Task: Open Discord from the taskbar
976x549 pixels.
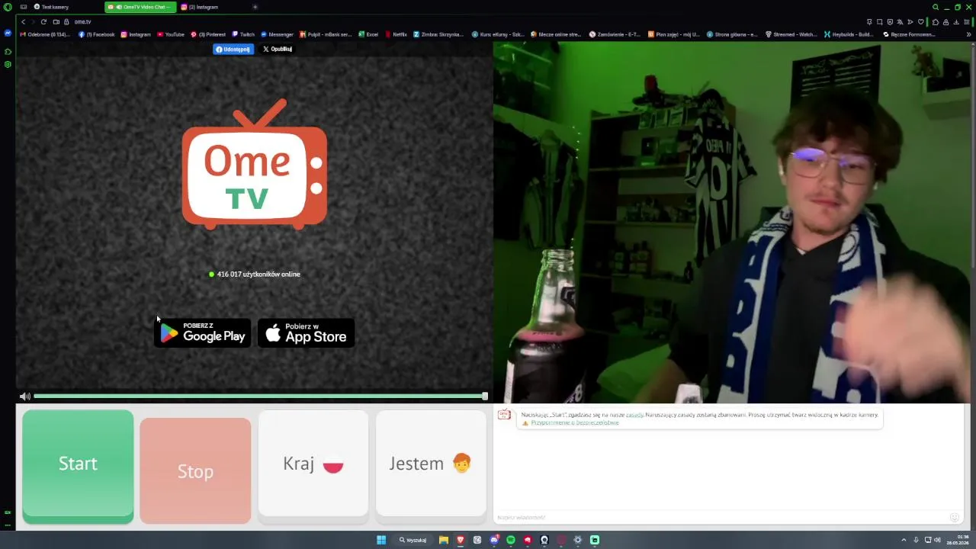Action: click(x=494, y=540)
